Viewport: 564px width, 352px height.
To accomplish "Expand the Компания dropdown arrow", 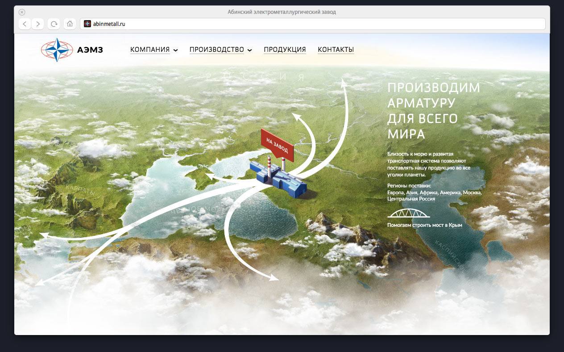I will coord(175,50).
